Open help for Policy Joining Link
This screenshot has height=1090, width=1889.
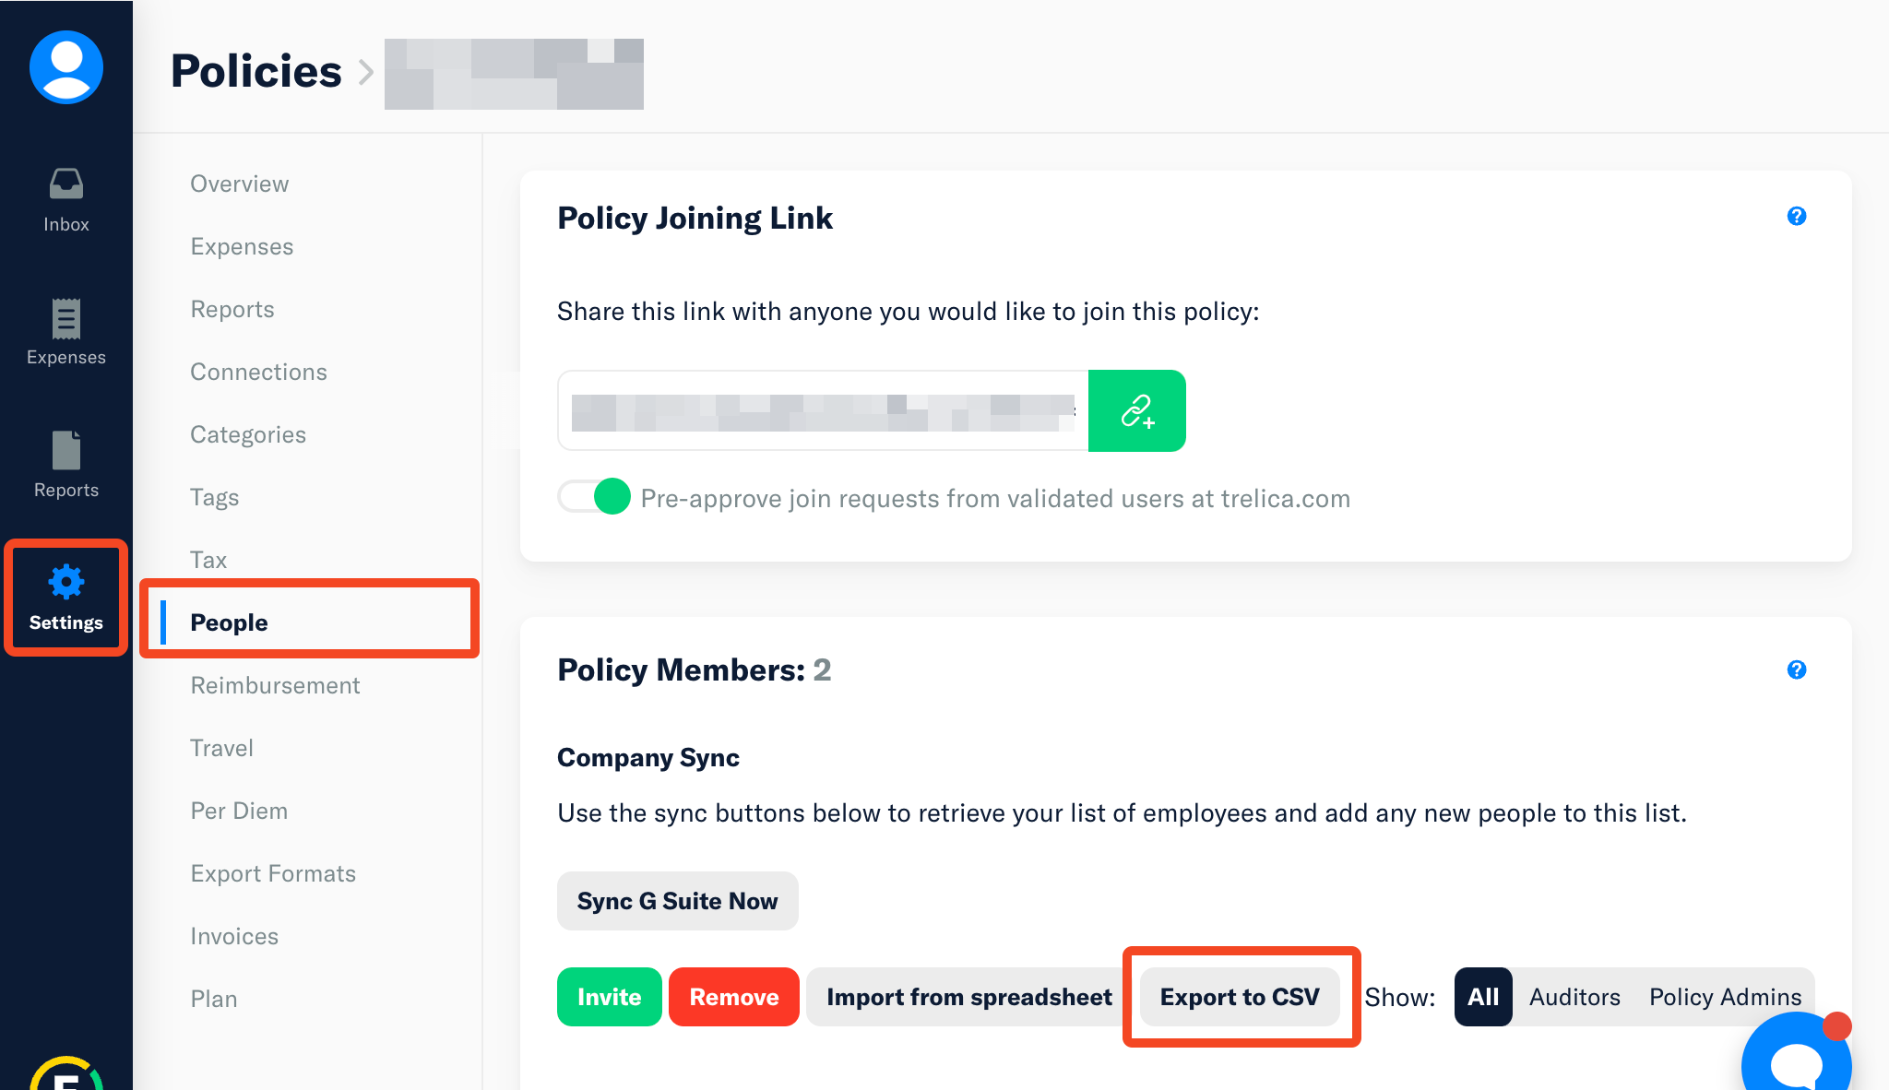1796,216
